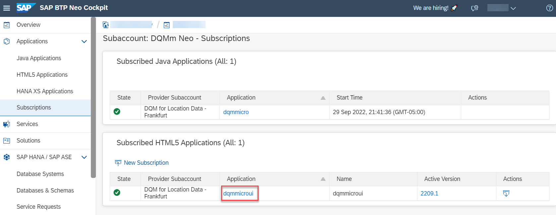This screenshot has height=215, width=556.
Task: Click the dqmmicroui row action icon
Action: point(506,193)
